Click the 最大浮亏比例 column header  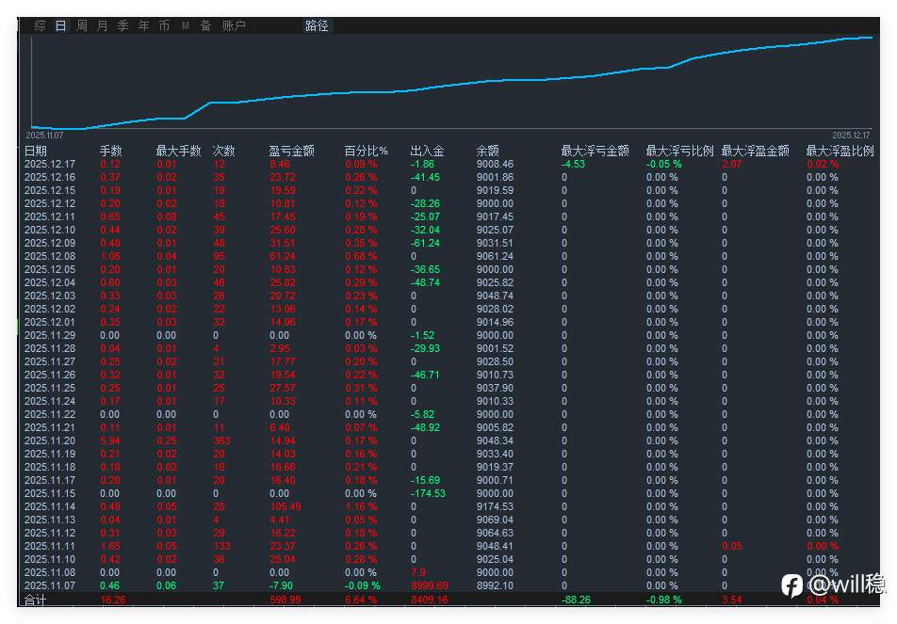click(679, 151)
